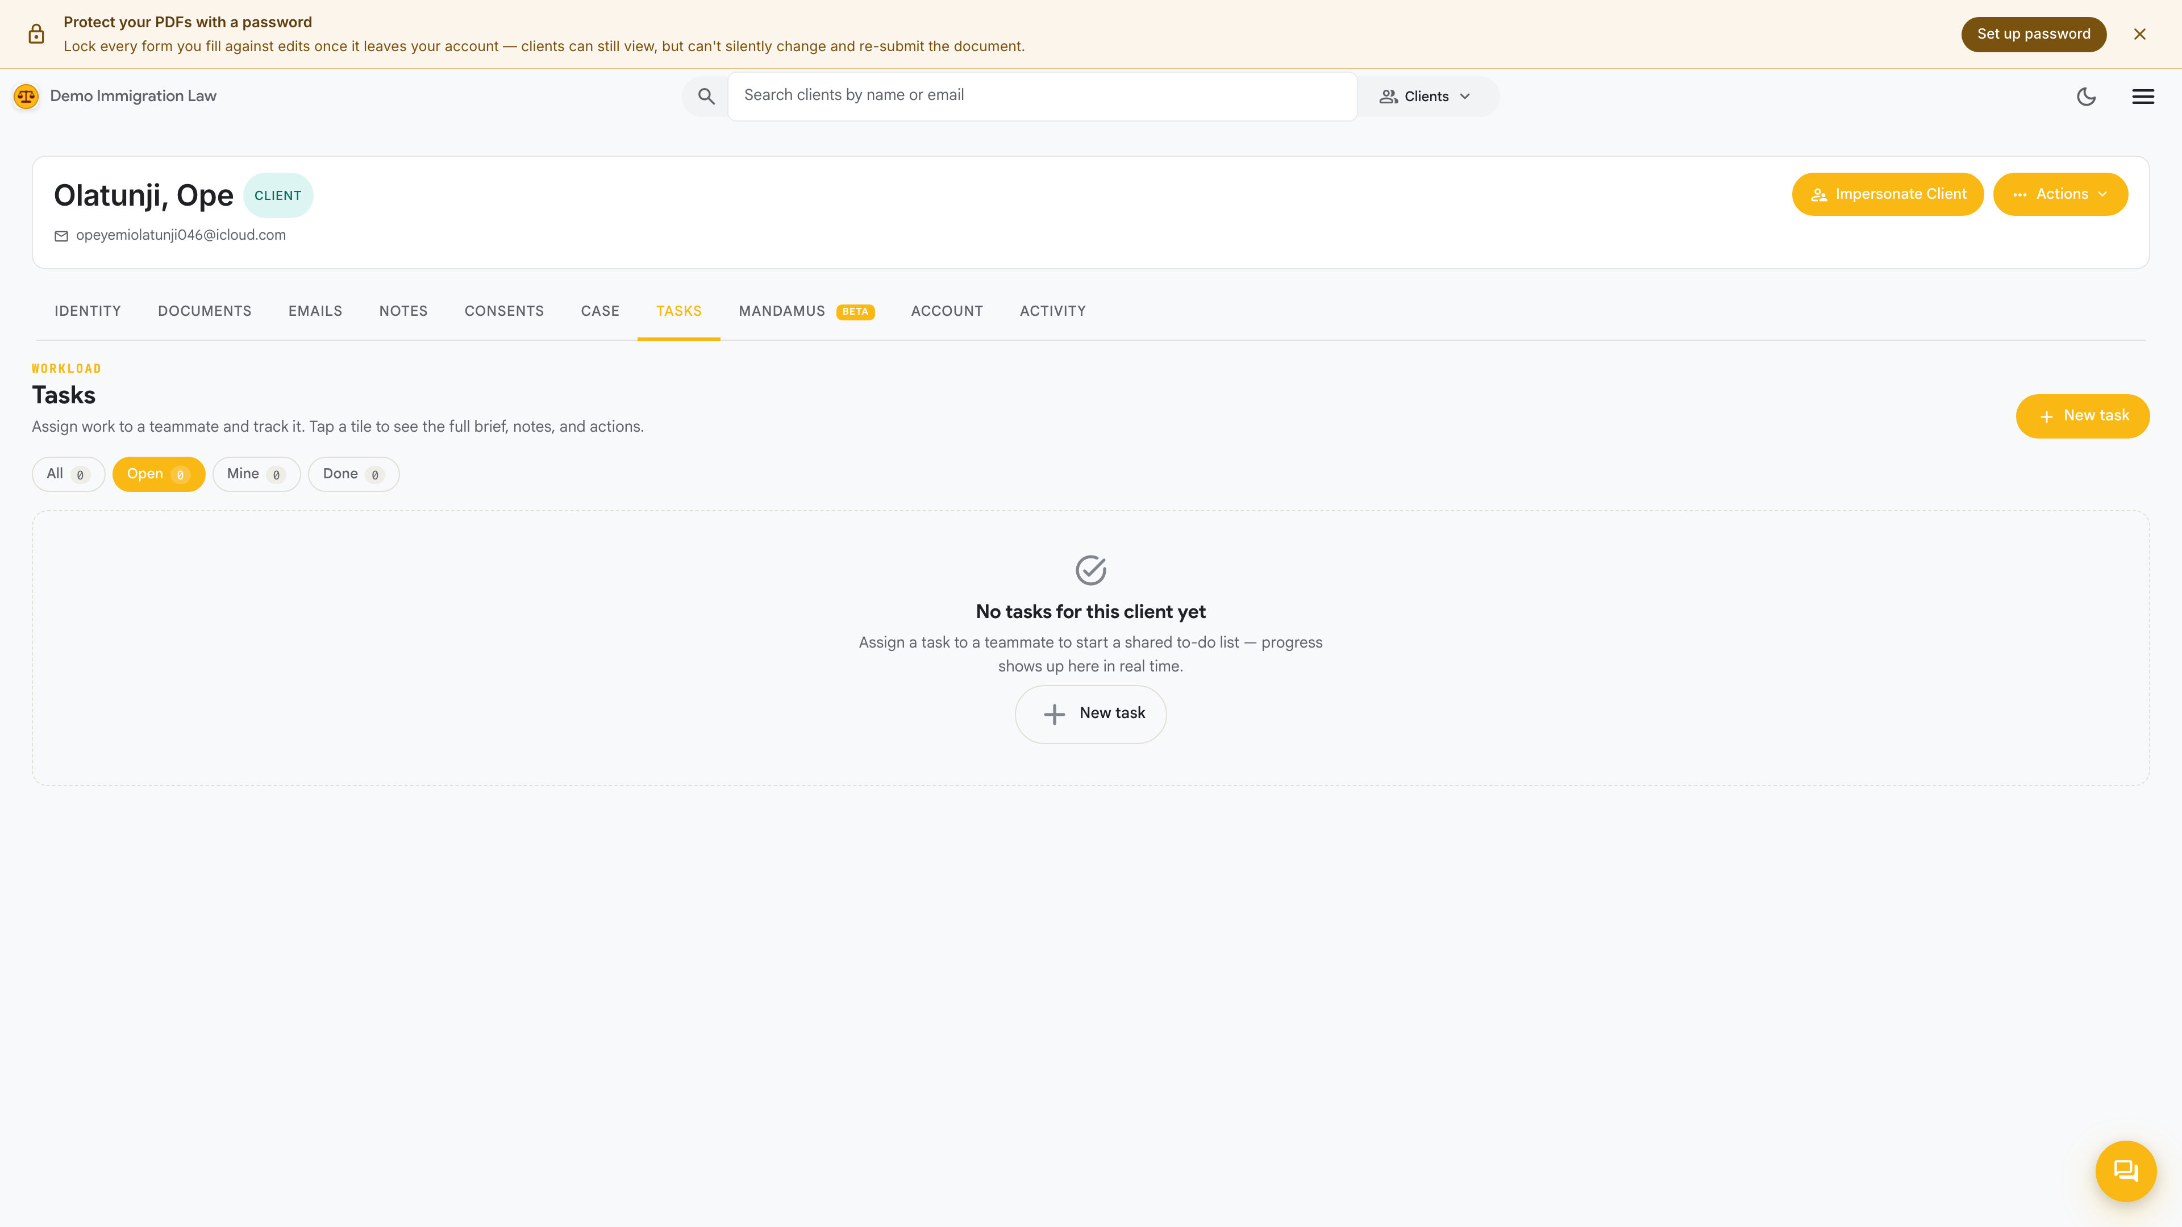Filter tasks by Open

(x=159, y=474)
